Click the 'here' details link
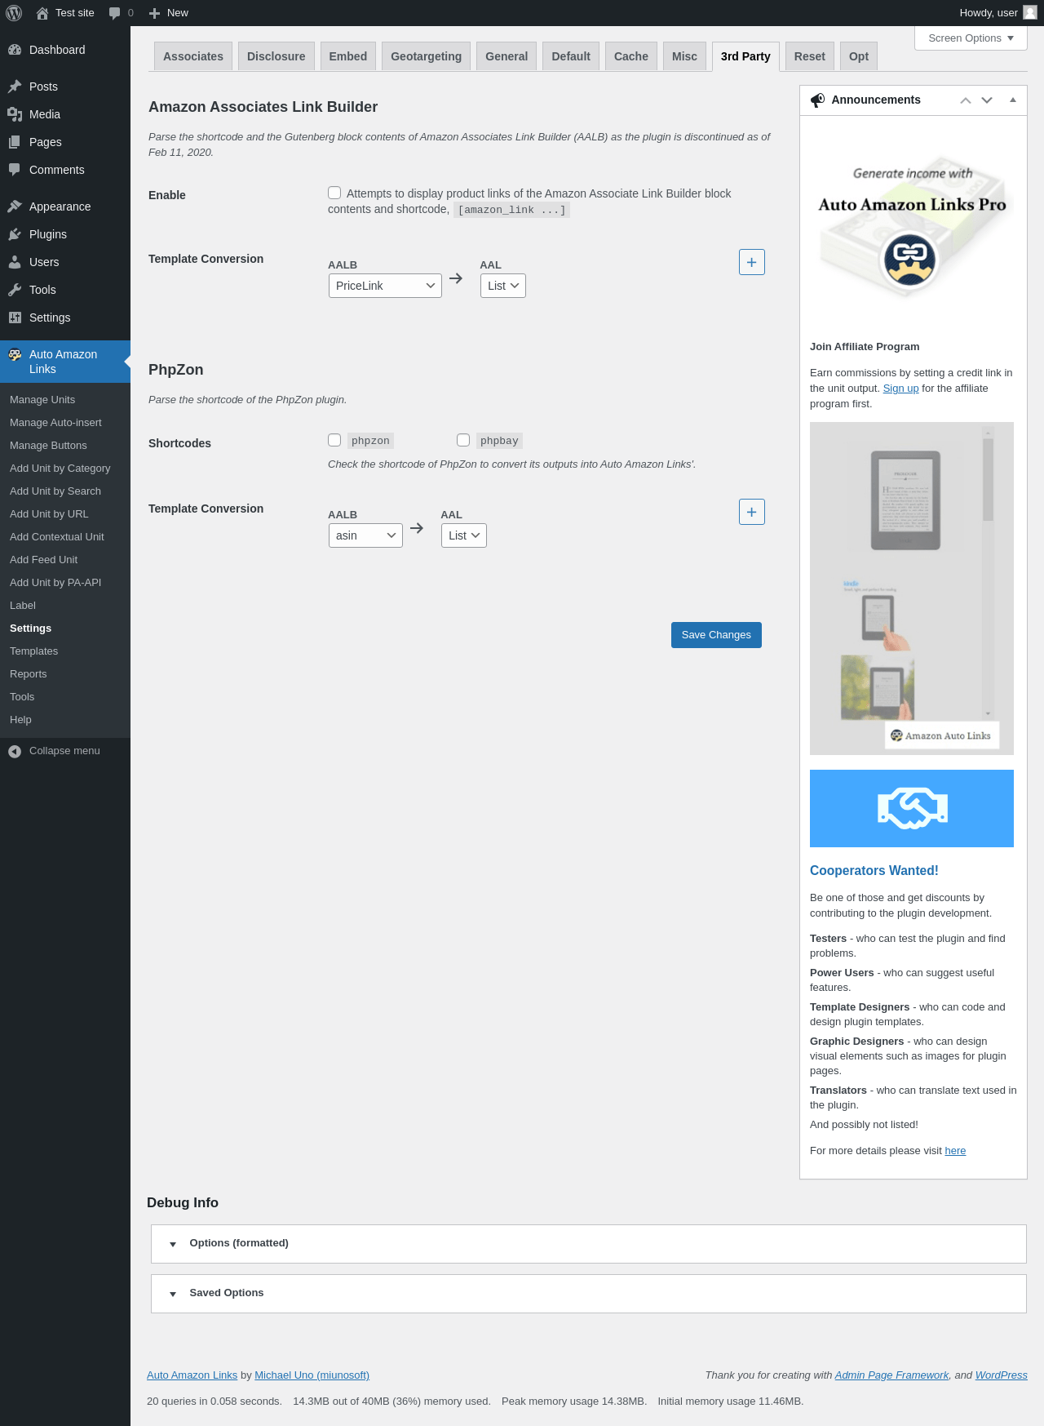Screen dimensions: 1044x1426 click(x=955, y=1151)
